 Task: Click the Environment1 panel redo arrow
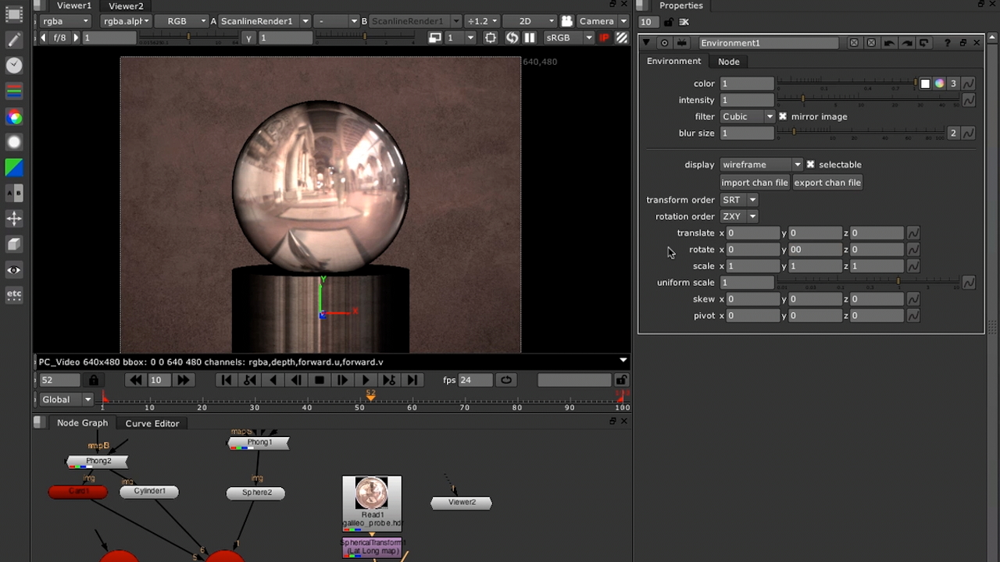[906, 43]
